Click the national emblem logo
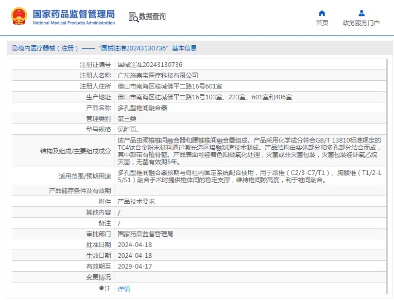394x300 pixels. [19, 16]
